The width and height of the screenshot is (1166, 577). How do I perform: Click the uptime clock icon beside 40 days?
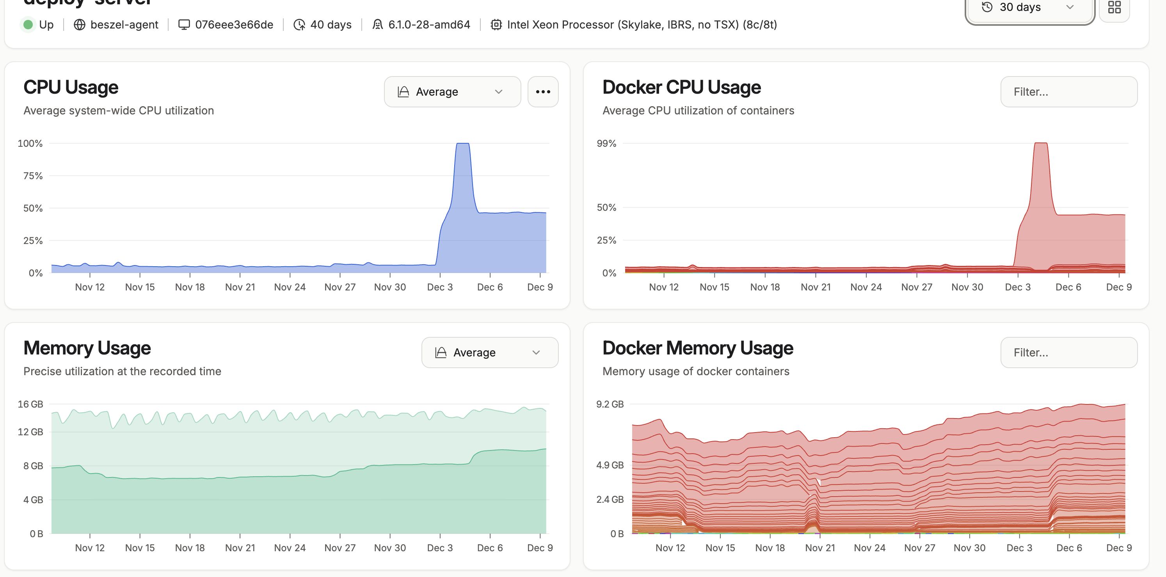(299, 25)
